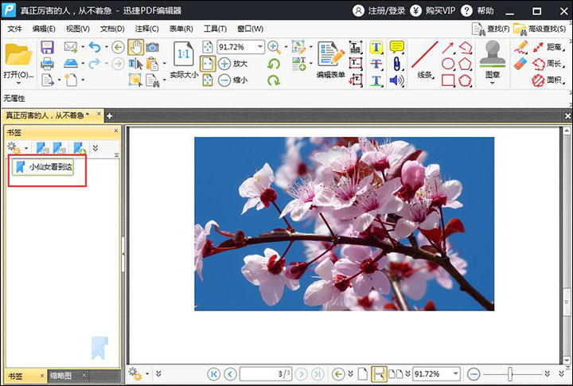Image resolution: width=573 pixels, height=386 pixels.
Task: Click the zoom slider in the status bar
Action: point(509,373)
